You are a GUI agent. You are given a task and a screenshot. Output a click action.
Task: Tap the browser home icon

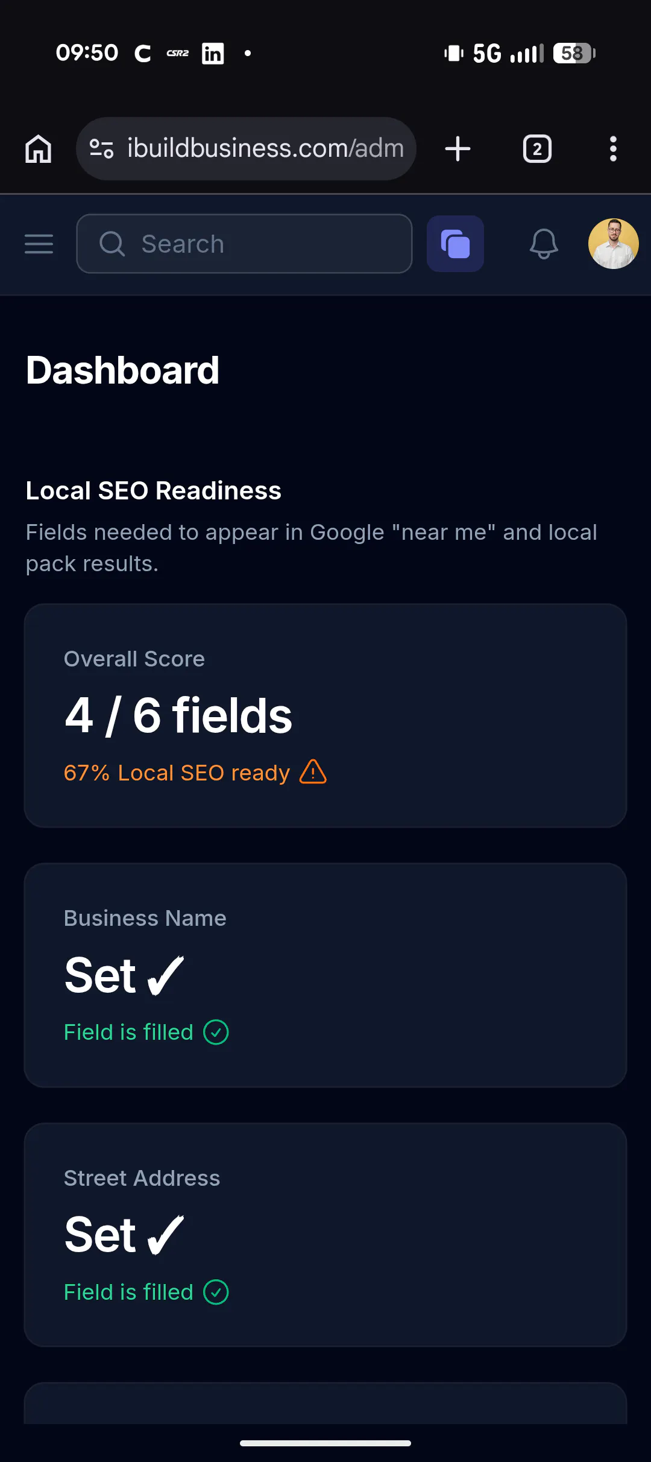tap(39, 149)
